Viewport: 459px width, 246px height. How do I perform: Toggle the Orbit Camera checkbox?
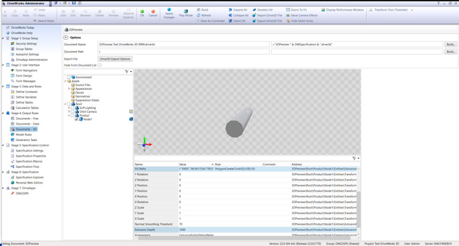coord(72,112)
